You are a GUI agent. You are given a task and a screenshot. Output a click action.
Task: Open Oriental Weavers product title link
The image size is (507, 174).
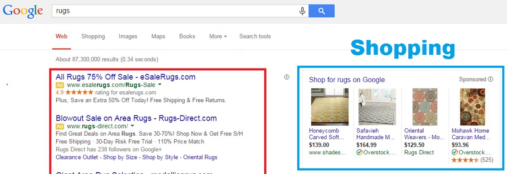424,134
